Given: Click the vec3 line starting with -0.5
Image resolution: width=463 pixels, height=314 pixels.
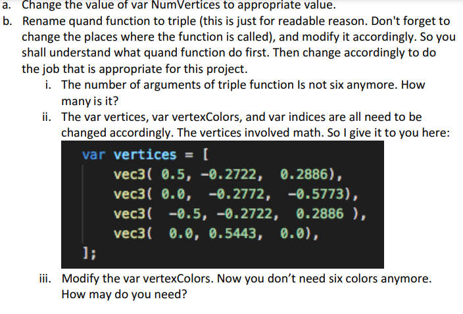Looking at the screenshot, I should pyautogui.click(x=239, y=213).
